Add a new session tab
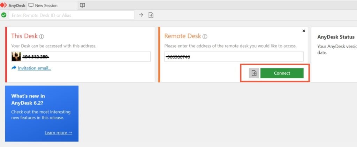 [82, 5]
